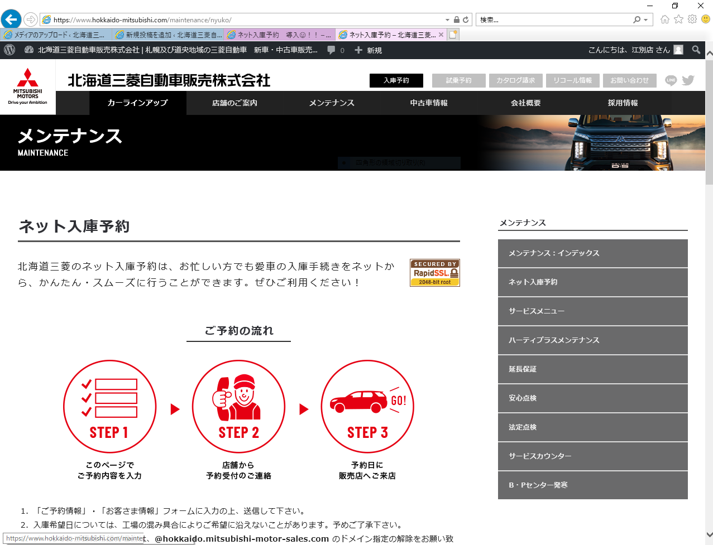
Task: Click the カタログ請求 header button
Action: (516, 80)
